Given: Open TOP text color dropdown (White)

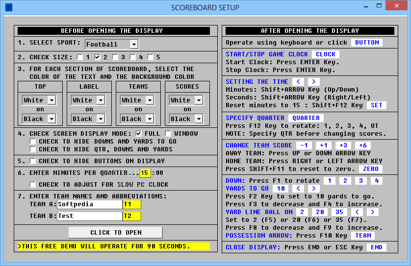Looking at the screenshot, I should (39, 100).
